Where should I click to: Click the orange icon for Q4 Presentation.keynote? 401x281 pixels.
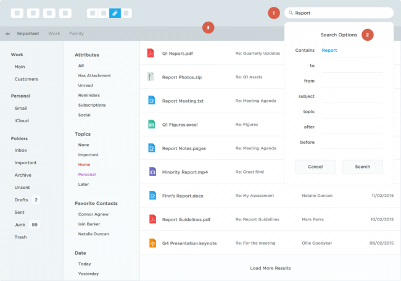coord(152,243)
